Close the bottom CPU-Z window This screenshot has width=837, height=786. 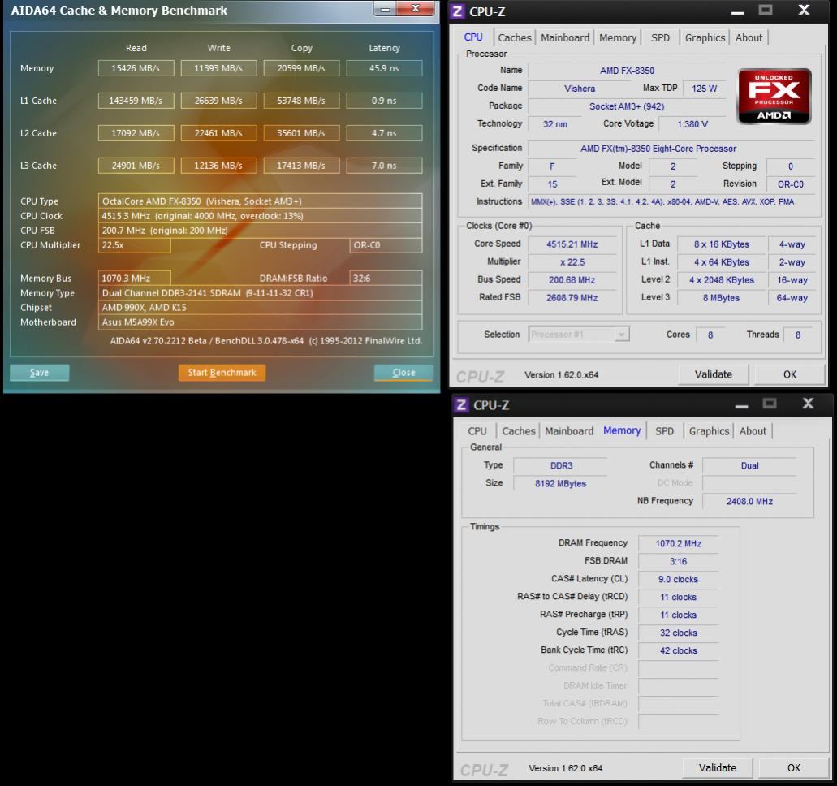pyautogui.click(x=808, y=404)
